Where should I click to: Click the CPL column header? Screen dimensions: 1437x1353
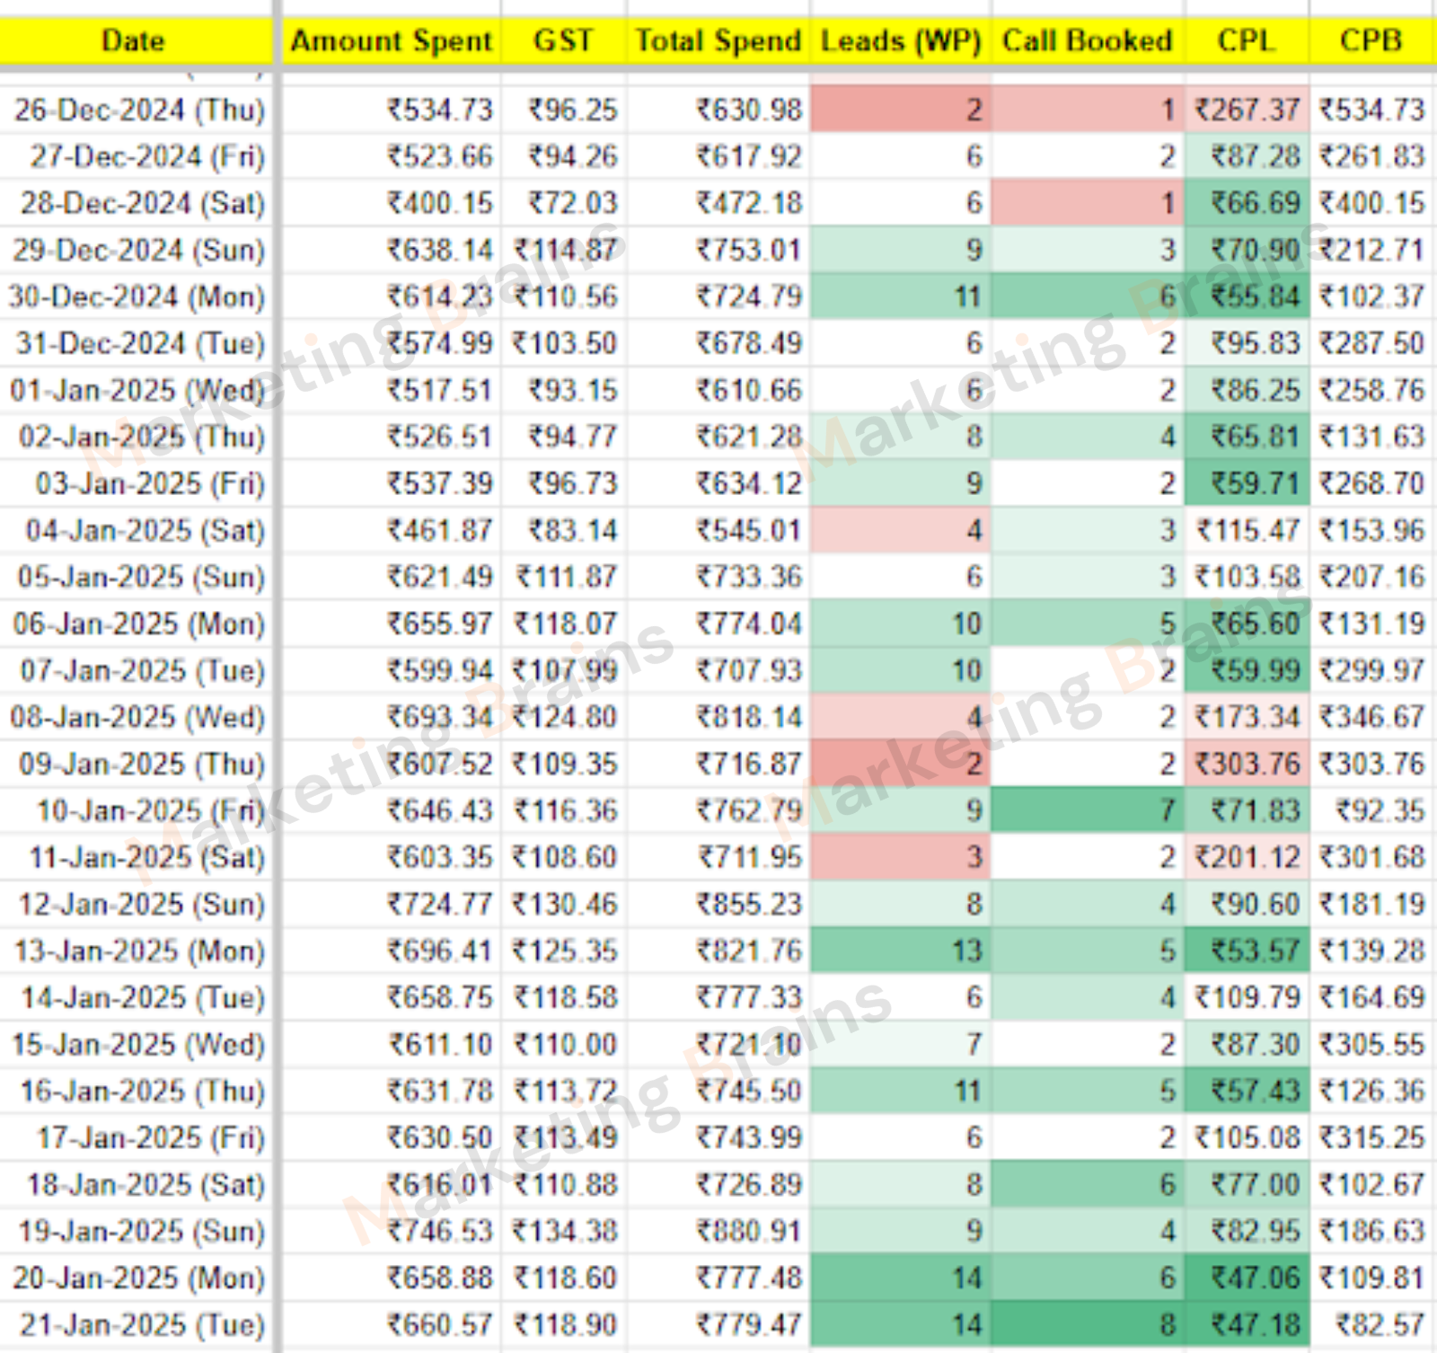pos(1247,41)
